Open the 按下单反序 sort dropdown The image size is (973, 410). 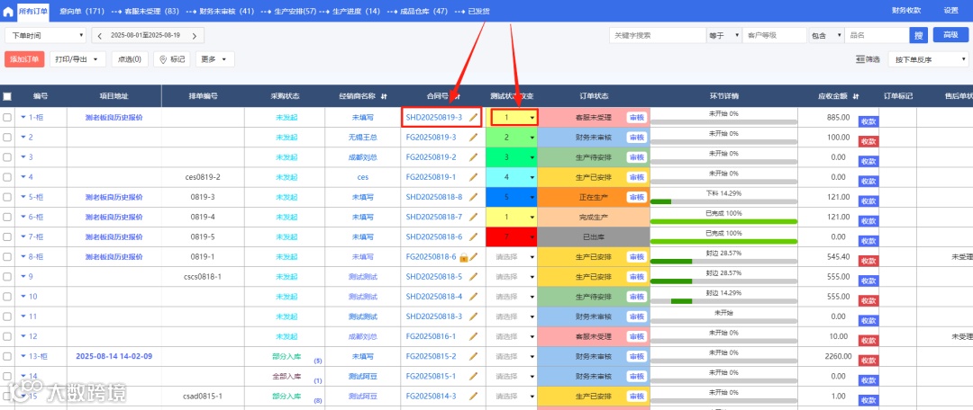coord(928,59)
